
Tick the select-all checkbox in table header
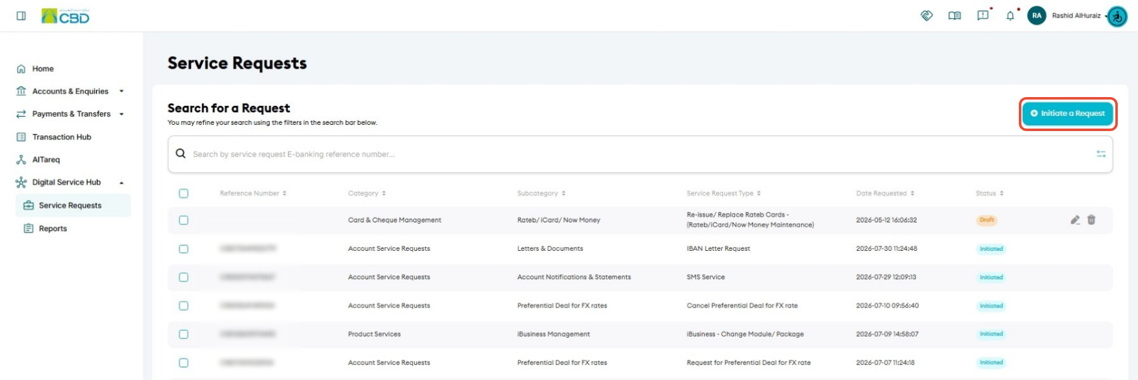(183, 193)
